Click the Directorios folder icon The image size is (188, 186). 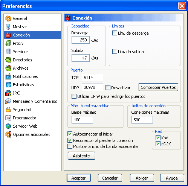coord(8,60)
